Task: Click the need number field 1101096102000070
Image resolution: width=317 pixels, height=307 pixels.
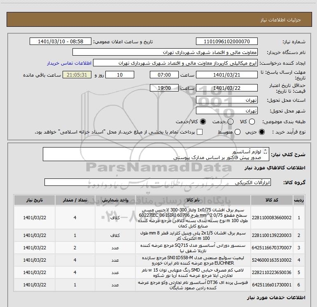Action: (226, 41)
